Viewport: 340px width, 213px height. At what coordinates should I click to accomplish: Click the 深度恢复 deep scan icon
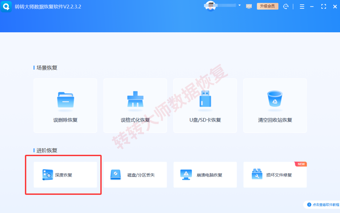tap(47, 175)
